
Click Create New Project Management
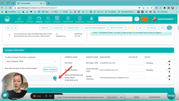[95, 28]
